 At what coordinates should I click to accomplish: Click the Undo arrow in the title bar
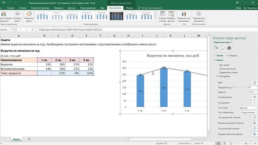(4, 3)
